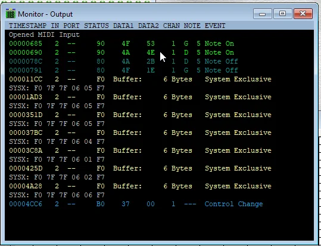Image resolution: width=321 pixels, height=246 pixels.
Task: Click the 'Opened MIDI Input' line
Action: pyautogui.click(x=44, y=34)
